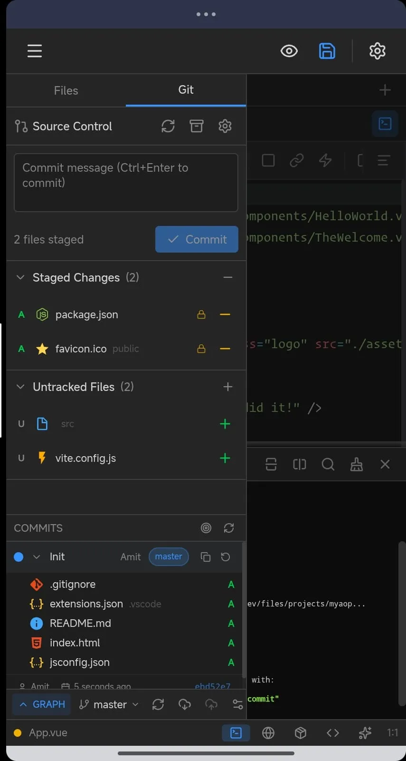Save file with floppy disk icon
Screen dimensions: 406x761
click(327, 51)
